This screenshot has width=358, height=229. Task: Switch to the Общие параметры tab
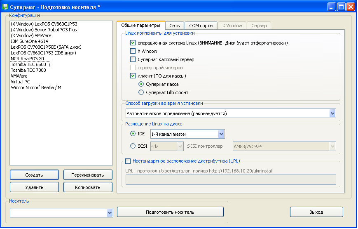tap(140, 26)
